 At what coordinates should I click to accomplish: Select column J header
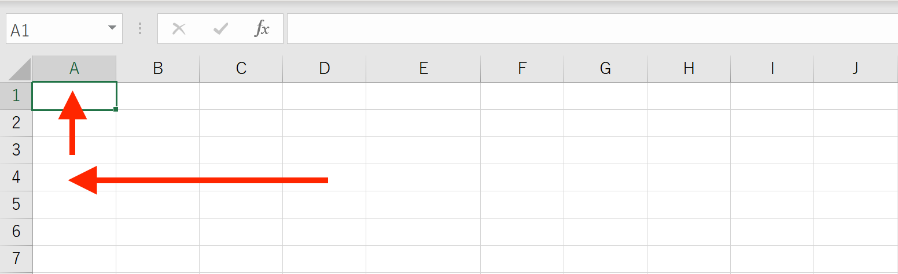pos(856,69)
